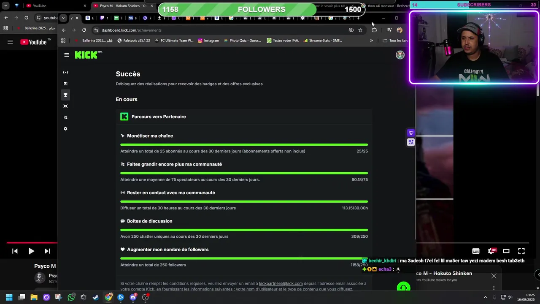Open the Photo Quiz bookmark
Viewport: 540px width, 304px height.
(242, 41)
